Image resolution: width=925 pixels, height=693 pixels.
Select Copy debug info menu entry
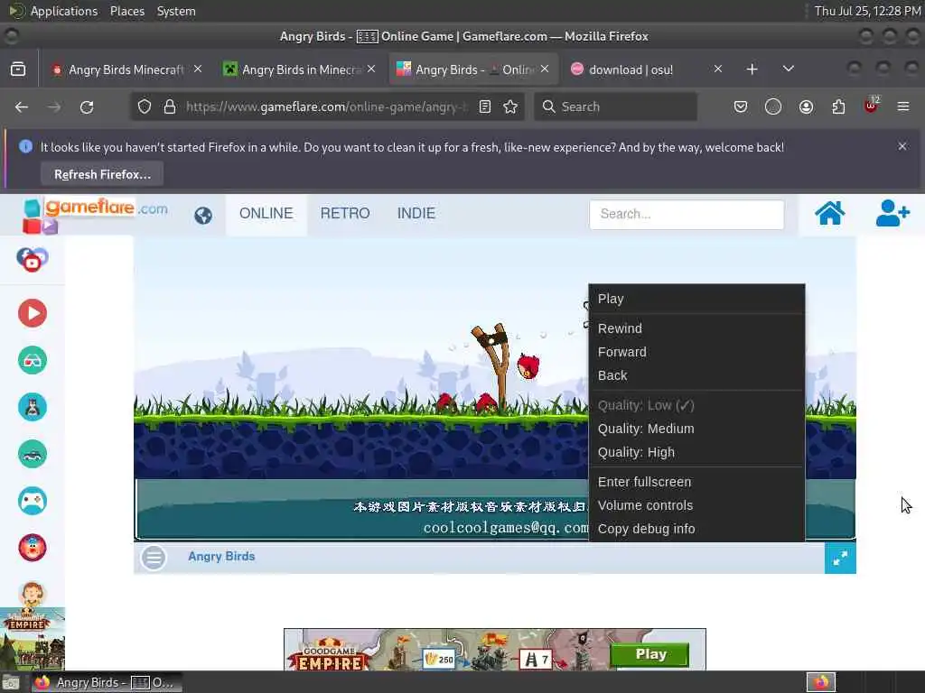tap(696, 529)
